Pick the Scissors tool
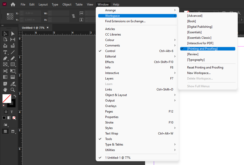The height and width of the screenshot is (165, 244). (x=5, y=71)
